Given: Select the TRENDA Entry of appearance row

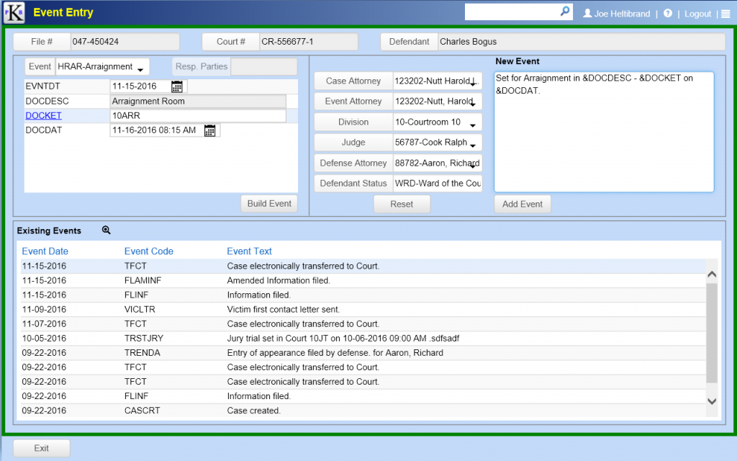Looking at the screenshot, I should (363, 353).
